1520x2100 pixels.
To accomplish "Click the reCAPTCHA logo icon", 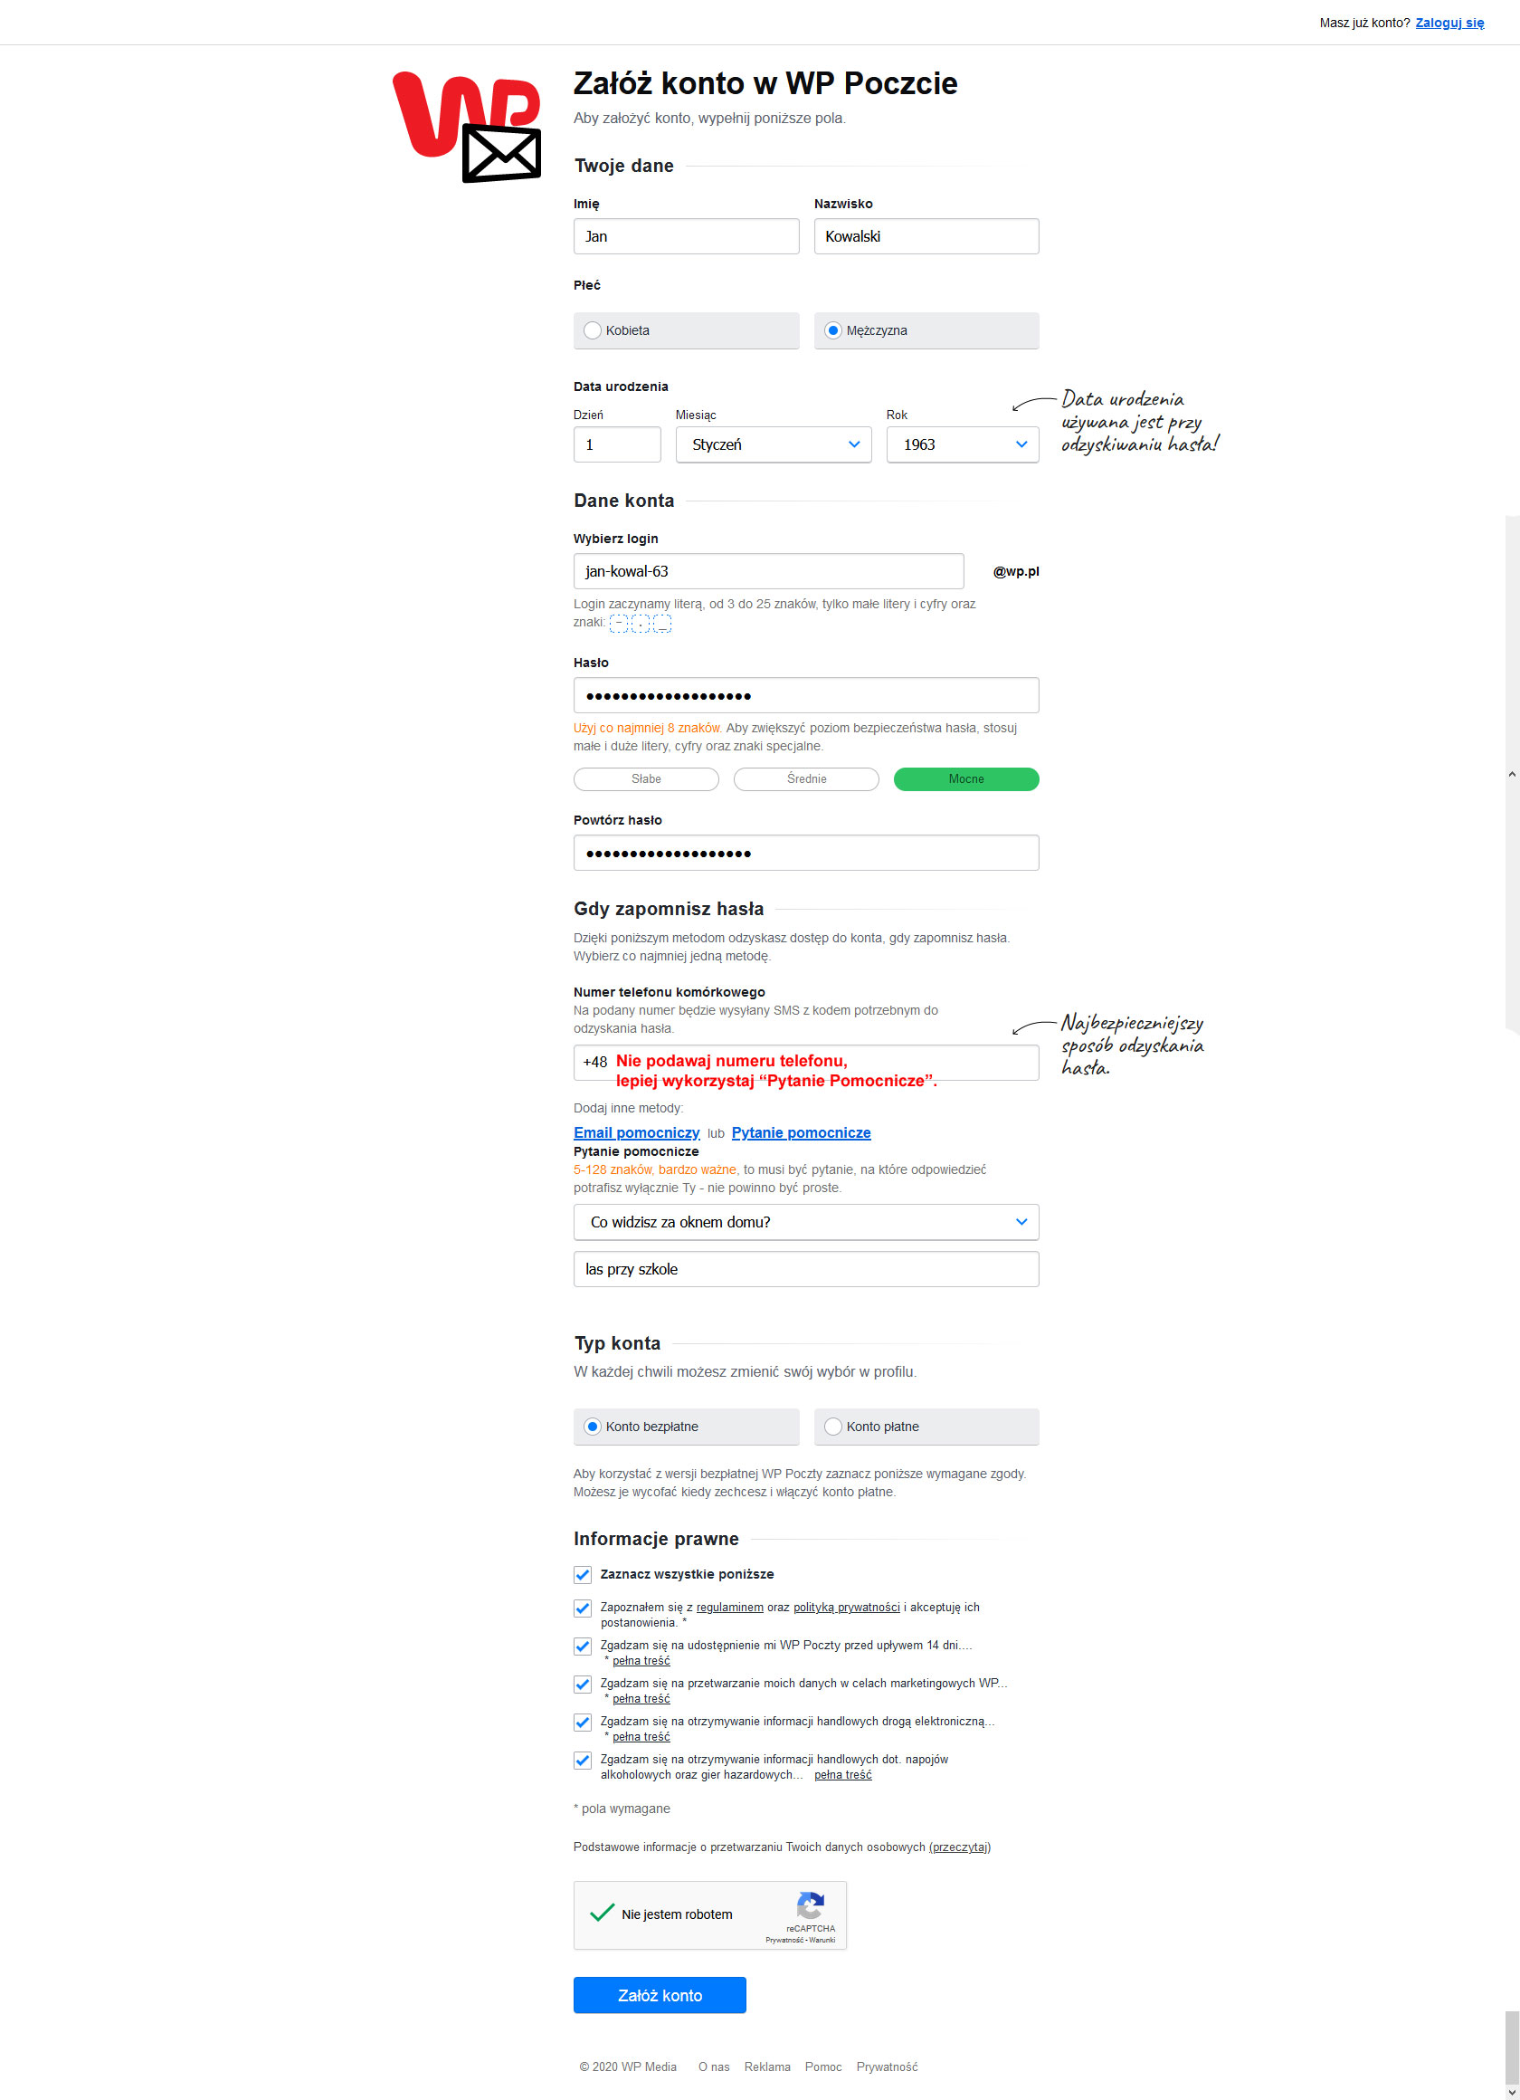I will (810, 1906).
